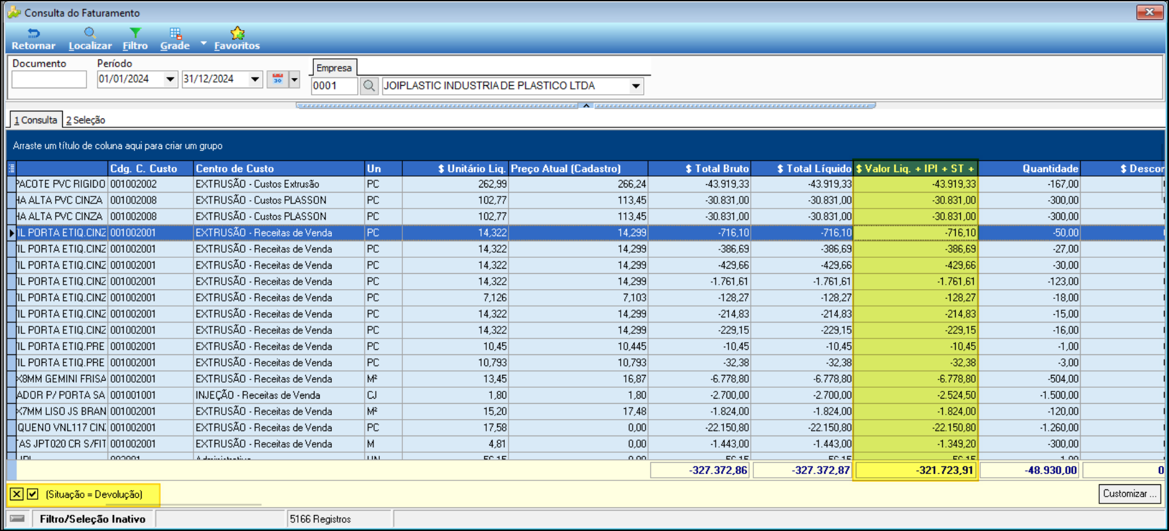The width and height of the screenshot is (1169, 531).
Task: Open the Customizar filter button
Action: click(1130, 494)
